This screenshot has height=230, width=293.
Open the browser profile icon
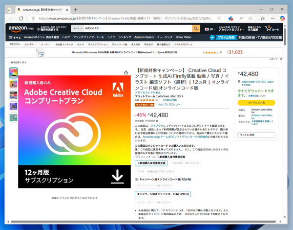(10, 10)
